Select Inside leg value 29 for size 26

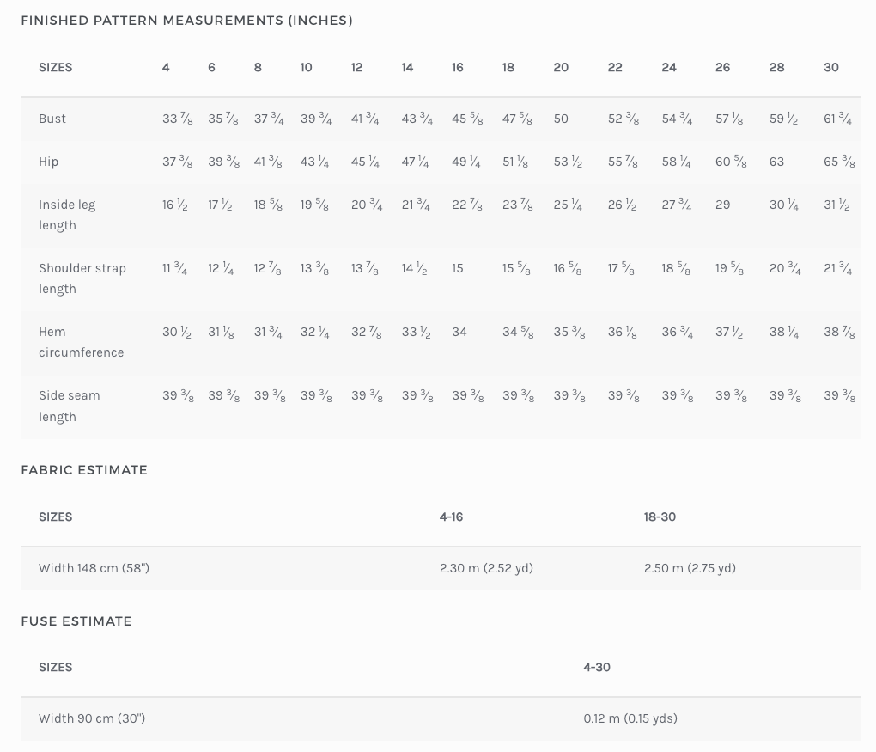click(722, 205)
